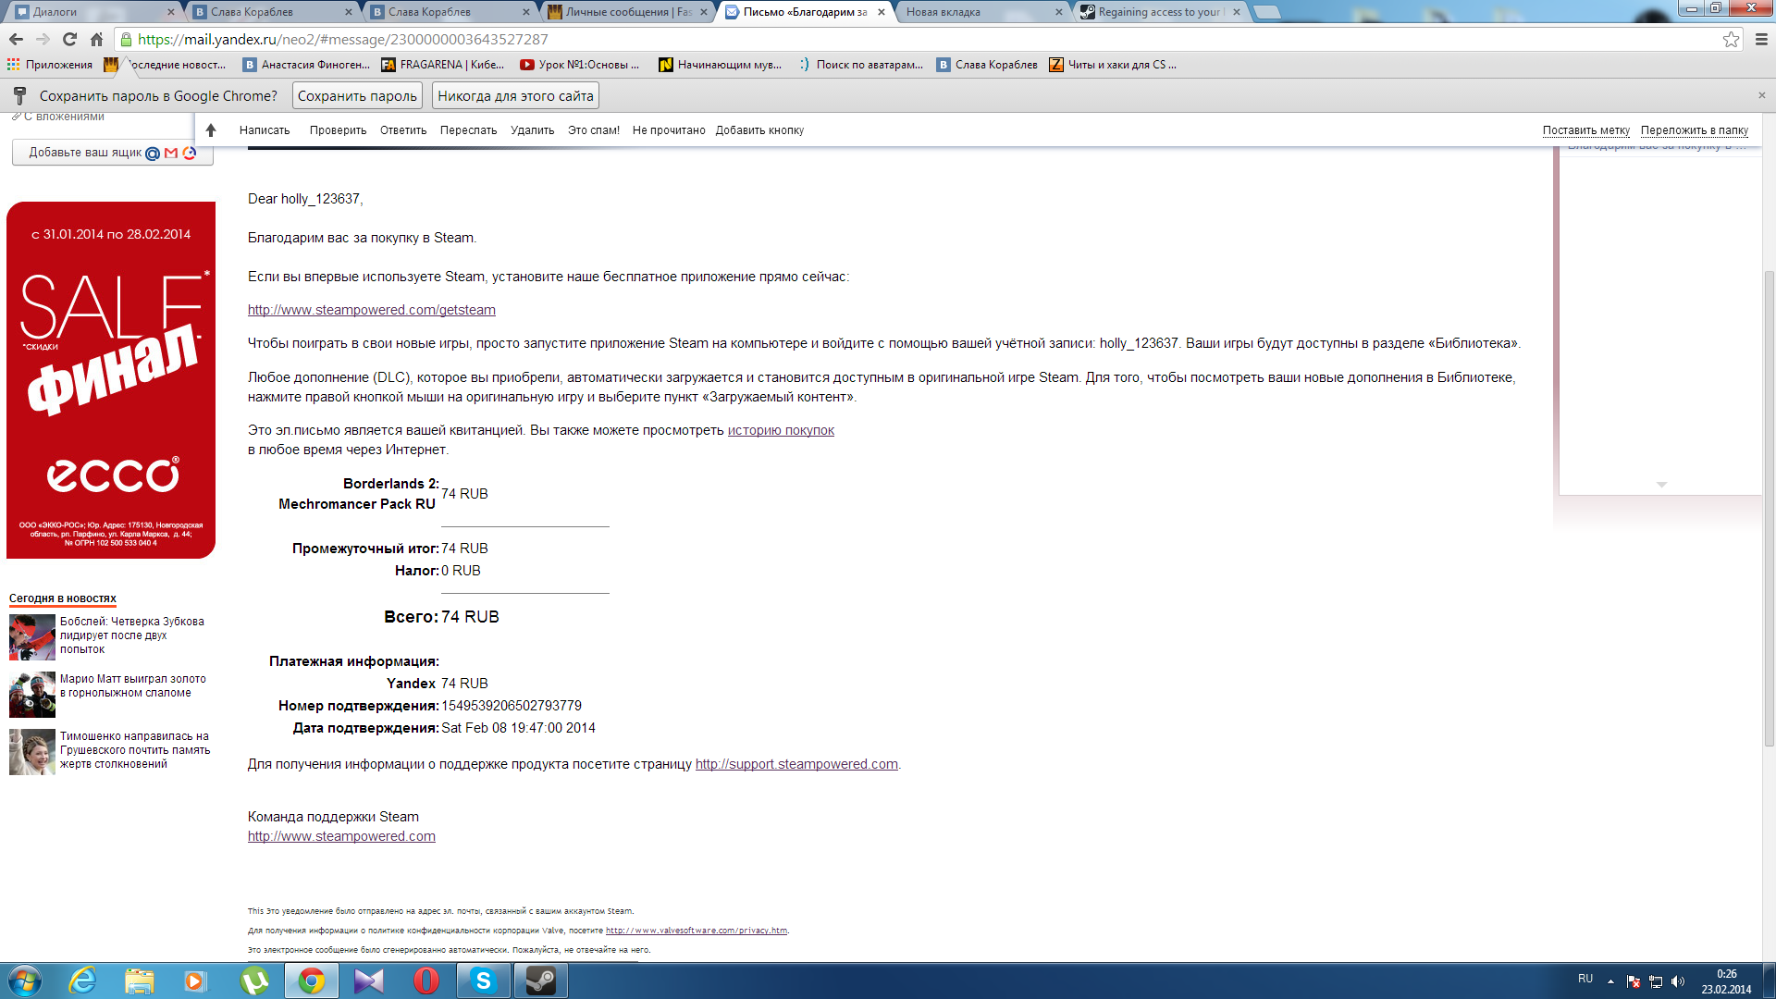
Task: Expand the down arrow in right panel
Action: [x=1661, y=485]
